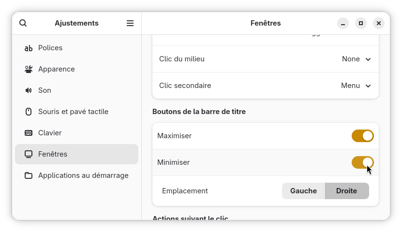Screen dimensions: 402x232
Task: Select the Son speaker icon
Action: click(29, 90)
